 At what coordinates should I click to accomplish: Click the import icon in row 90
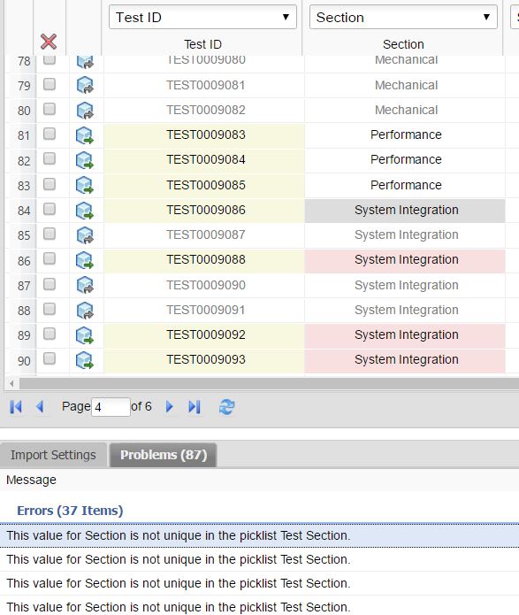click(85, 360)
